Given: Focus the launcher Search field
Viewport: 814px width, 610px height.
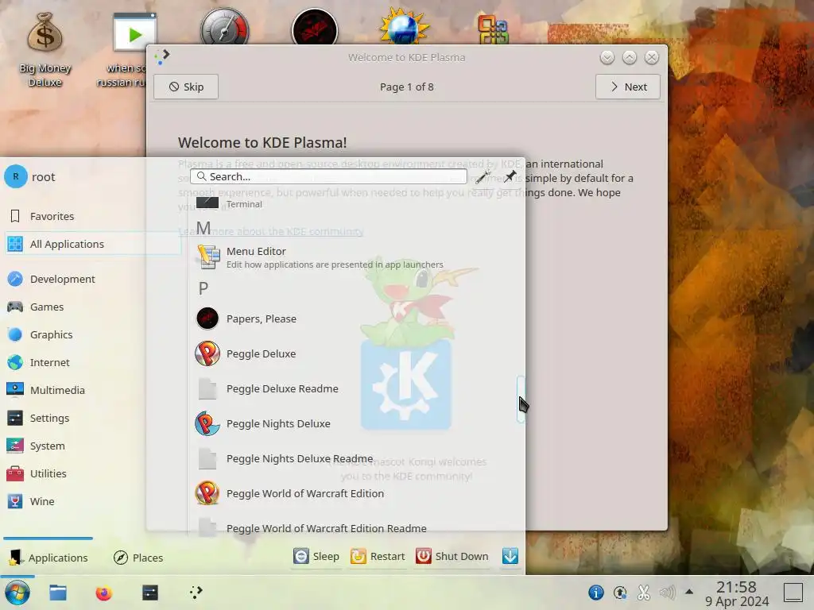Looking at the screenshot, I should click(328, 177).
